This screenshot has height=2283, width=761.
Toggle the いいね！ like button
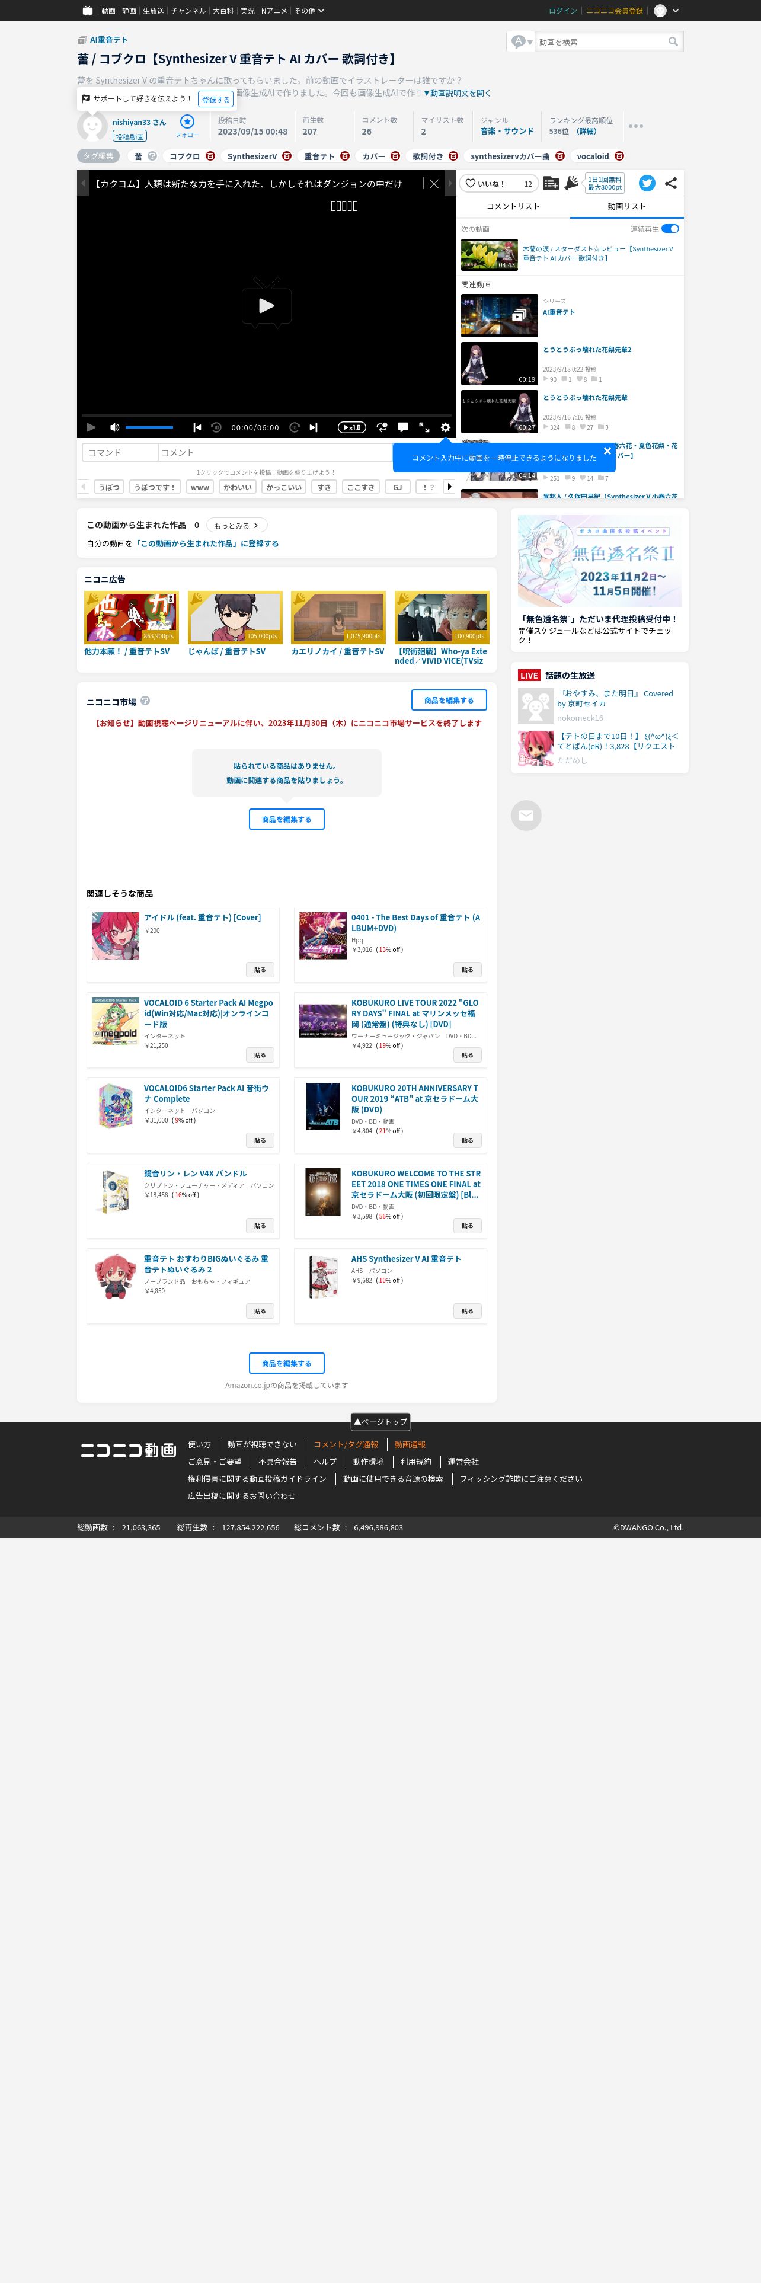[x=499, y=184]
